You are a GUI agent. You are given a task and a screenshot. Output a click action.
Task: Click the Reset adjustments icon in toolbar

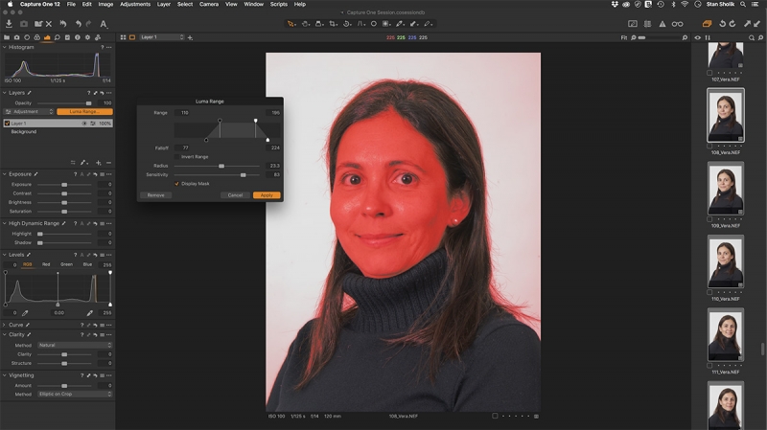(63, 23)
